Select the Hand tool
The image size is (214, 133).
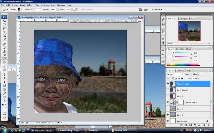(x=4, y=97)
